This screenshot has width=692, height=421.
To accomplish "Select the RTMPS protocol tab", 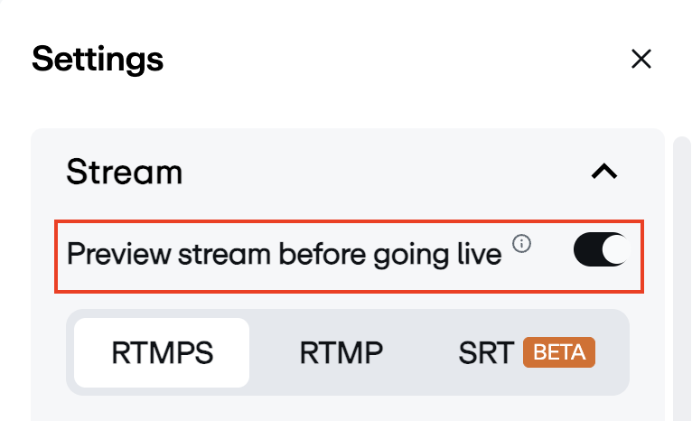I will [x=162, y=352].
